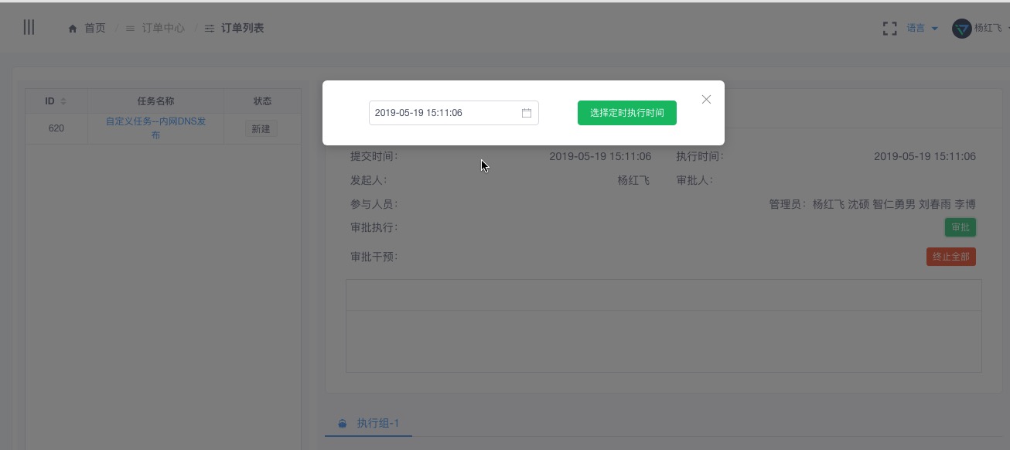1010x450 pixels.
Task: Click the 订单中心 breadcrumb icon
Action: 130,29
